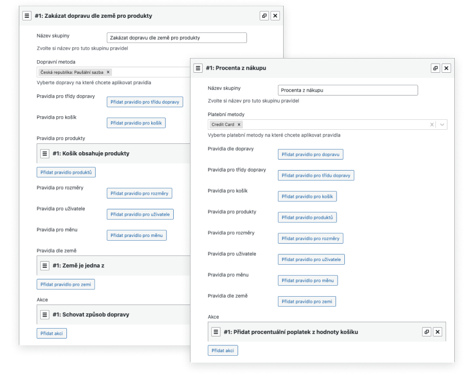Clear all selected payment methods

coord(432,125)
